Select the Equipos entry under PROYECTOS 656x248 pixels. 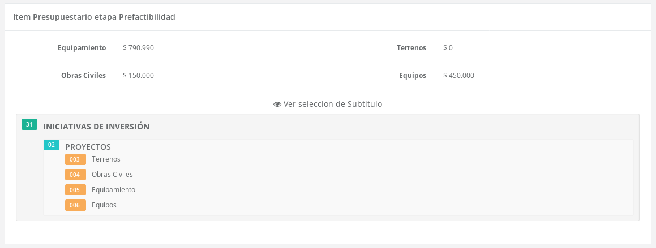tap(104, 205)
